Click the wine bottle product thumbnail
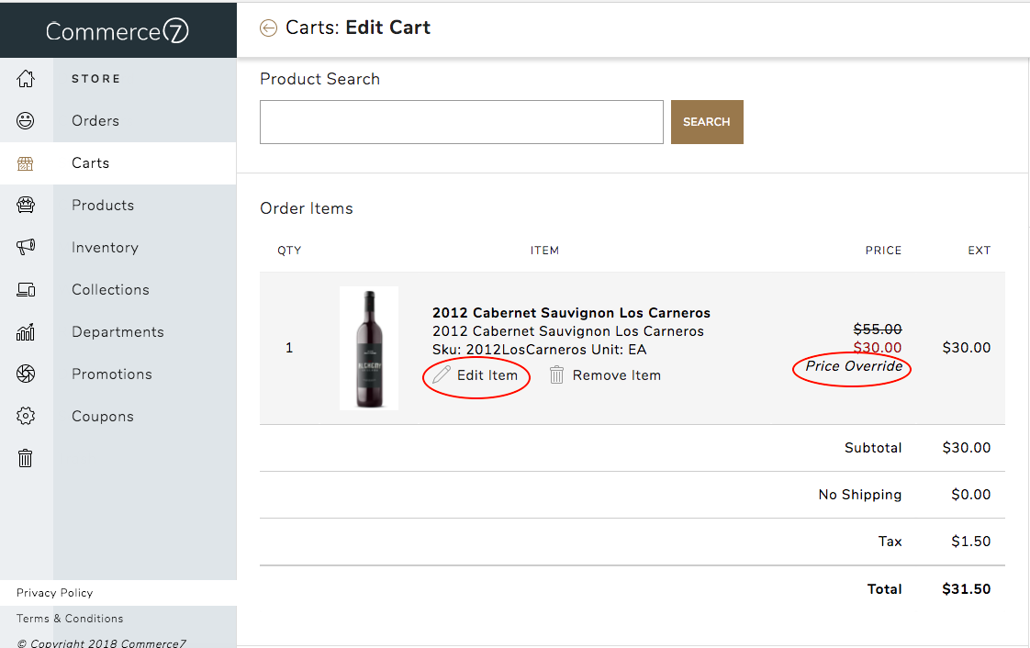The height and width of the screenshot is (648, 1030). tap(369, 349)
